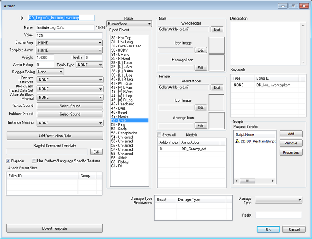Screen dimensions: 312x239
Task: Select 61 - FX slot
Action: 129,166
